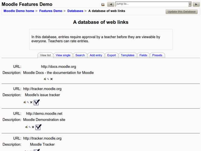201x151 pixels.
Task: Open the Templates tab
Action: (x=127, y=55)
